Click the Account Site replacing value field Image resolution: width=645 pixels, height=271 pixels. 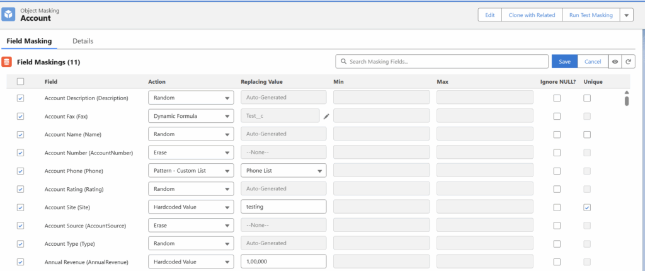(283, 207)
